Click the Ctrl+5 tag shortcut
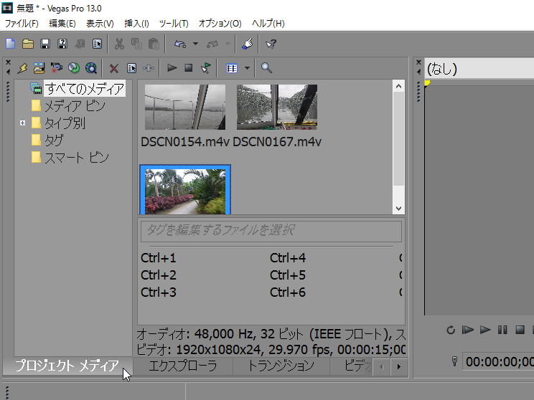The height and width of the screenshot is (400, 534). pyautogui.click(x=288, y=275)
